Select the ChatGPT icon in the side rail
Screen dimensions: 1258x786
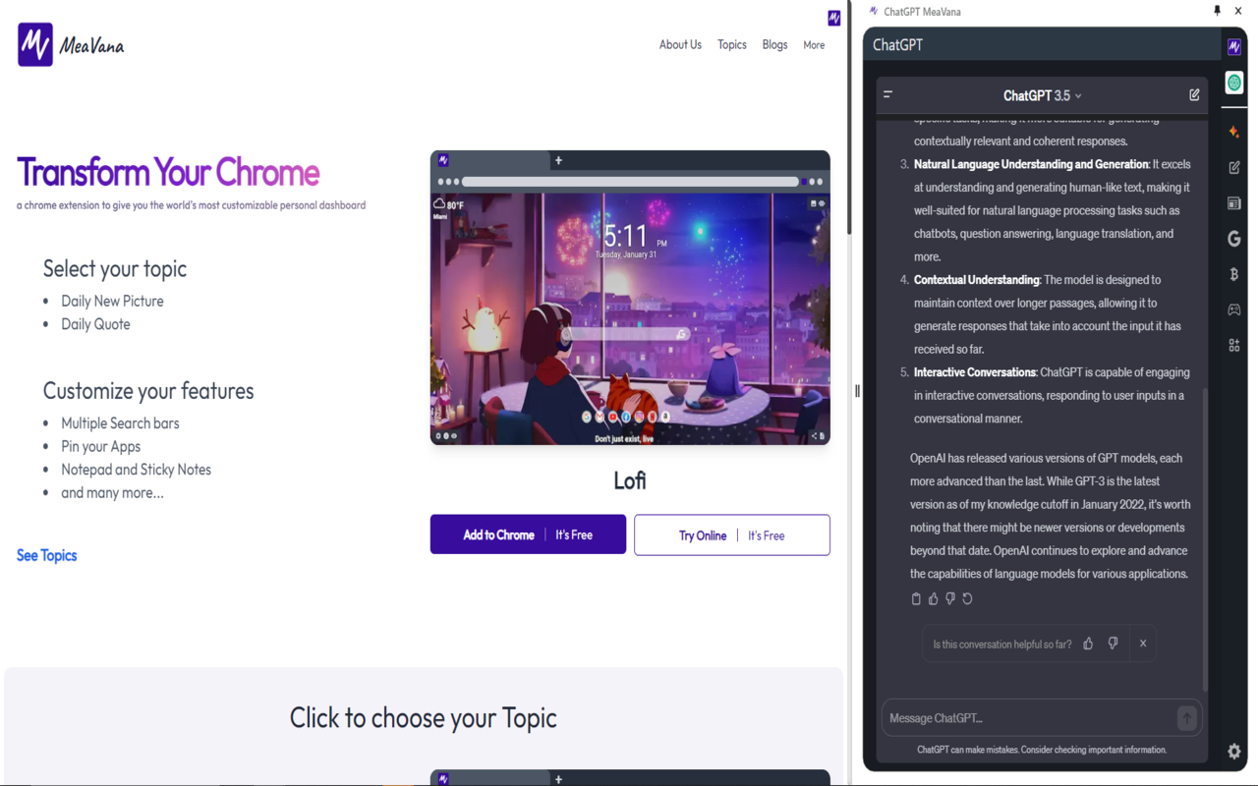pyautogui.click(x=1234, y=83)
